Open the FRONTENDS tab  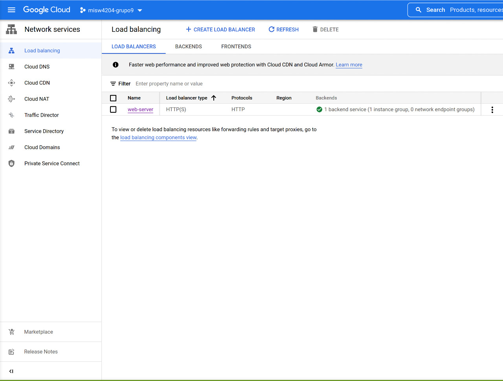[236, 46]
